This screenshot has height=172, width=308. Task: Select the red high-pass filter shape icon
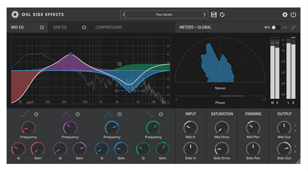pos(25,114)
